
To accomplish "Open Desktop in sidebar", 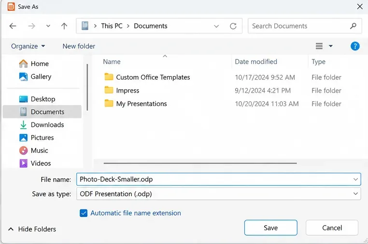I will point(43,99).
